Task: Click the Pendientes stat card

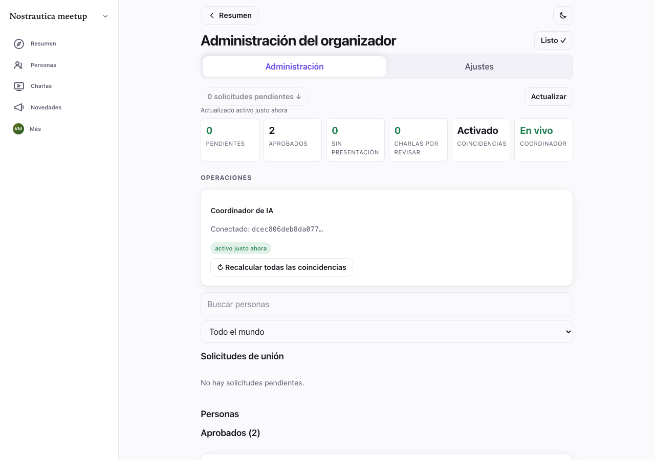Action: [x=230, y=140]
